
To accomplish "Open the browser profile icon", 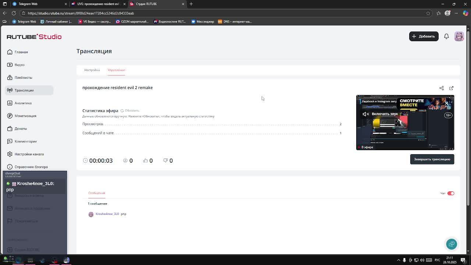I will [447, 13].
